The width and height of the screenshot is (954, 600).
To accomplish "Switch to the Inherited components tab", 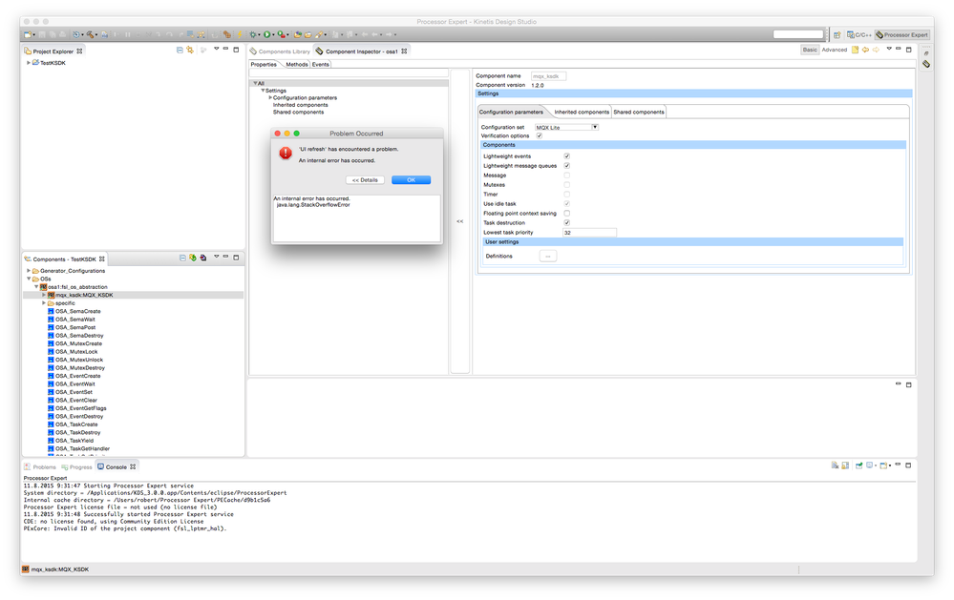I will (581, 112).
